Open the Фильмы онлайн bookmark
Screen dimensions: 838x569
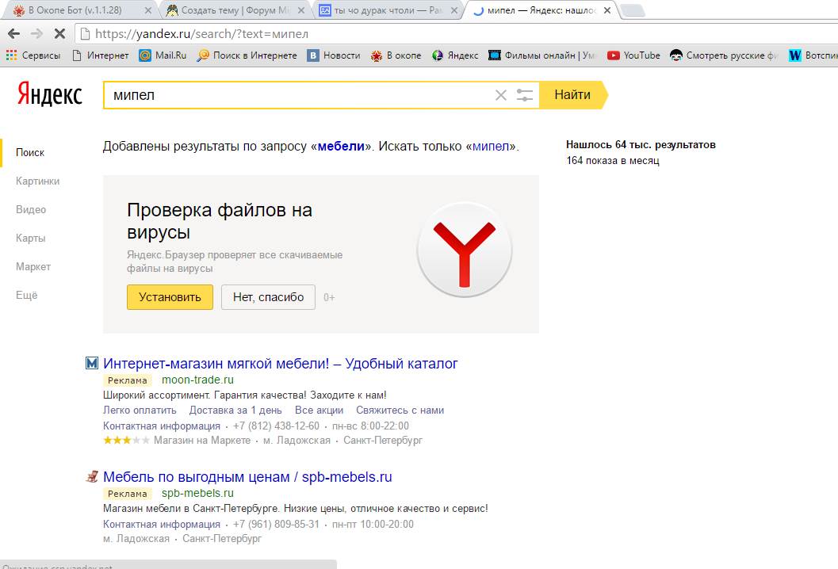(542, 55)
